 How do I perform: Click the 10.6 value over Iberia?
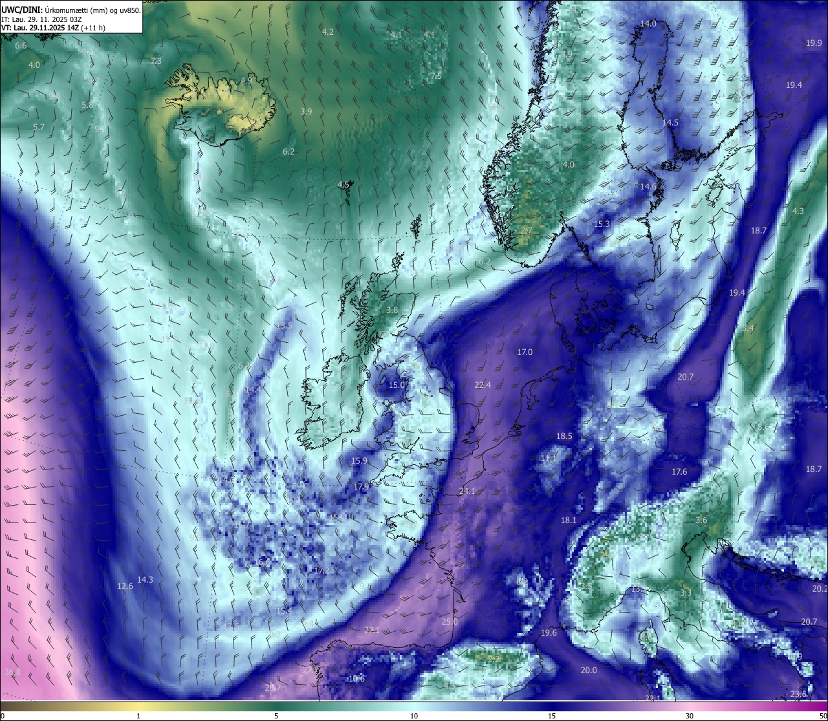point(356,678)
